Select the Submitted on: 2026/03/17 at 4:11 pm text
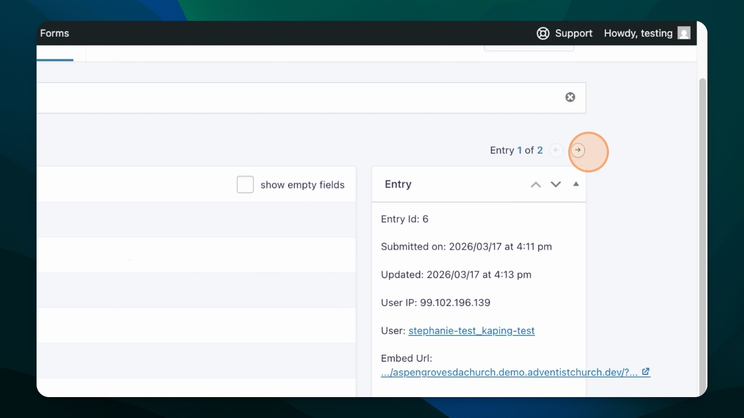 click(x=466, y=247)
